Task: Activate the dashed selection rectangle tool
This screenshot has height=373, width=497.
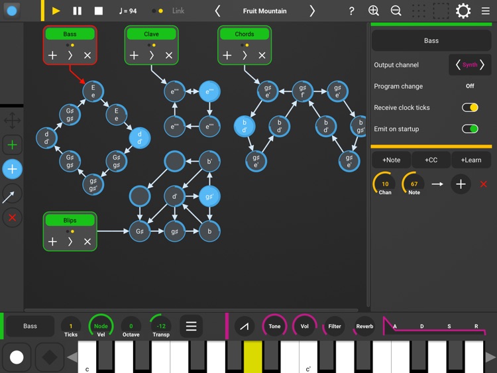Action: click(x=441, y=11)
